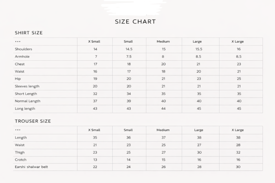
Task: Select X Large header in trouser table
Action: tap(237, 130)
